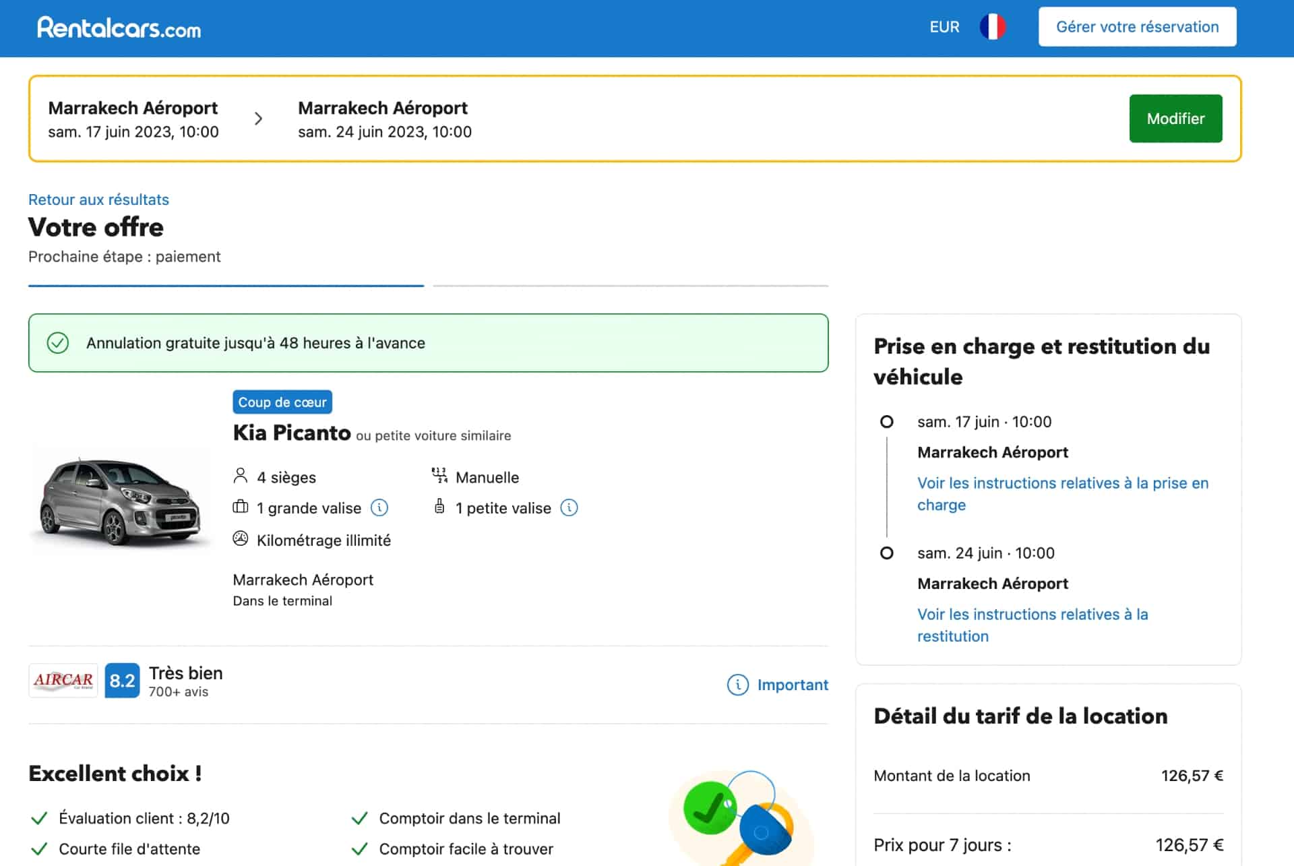
Task: Open info icon beside 1 grande valise
Action: (x=379, y=507)
